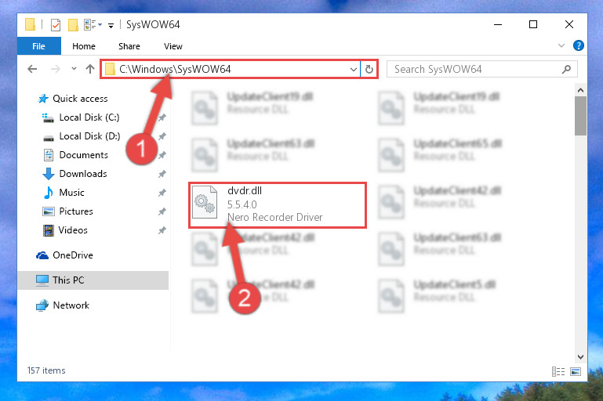Click the up arrow of the file list scrollbar

(x=581, y=91)
